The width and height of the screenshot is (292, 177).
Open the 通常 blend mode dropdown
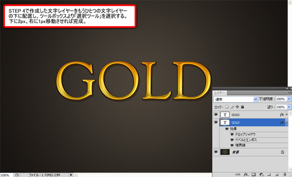236,99
